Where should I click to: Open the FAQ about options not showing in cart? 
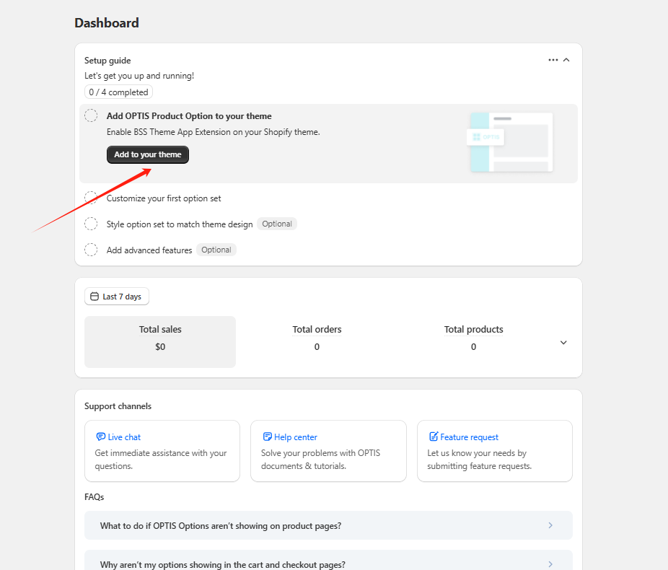pos(328,562)
